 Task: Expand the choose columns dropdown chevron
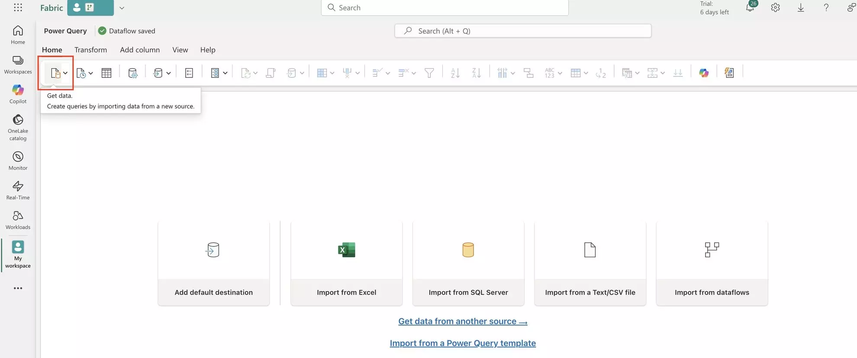pyautogui.click(x=332, y=73)
